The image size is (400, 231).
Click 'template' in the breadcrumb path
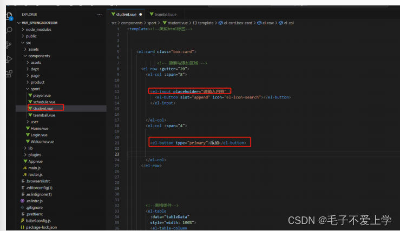pos(206,23)
